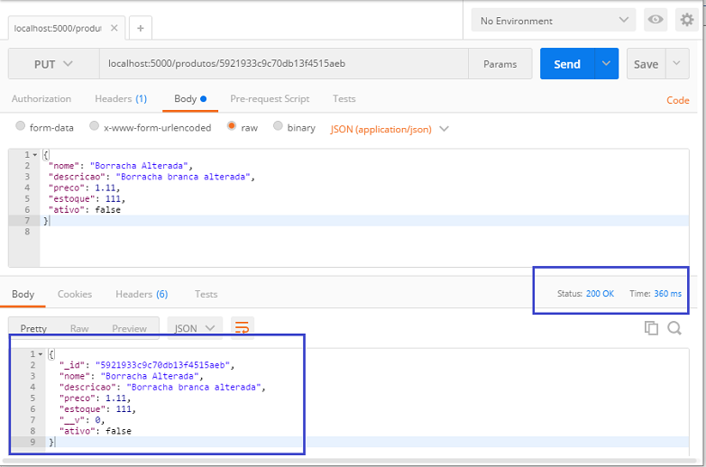Toggle response line wrap icon
The width and height of the screenshot is (706, 467).
coord(243,327)
